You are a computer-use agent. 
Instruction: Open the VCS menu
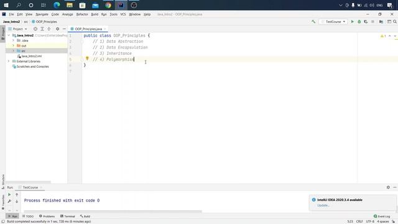click(x=123, y=14)
